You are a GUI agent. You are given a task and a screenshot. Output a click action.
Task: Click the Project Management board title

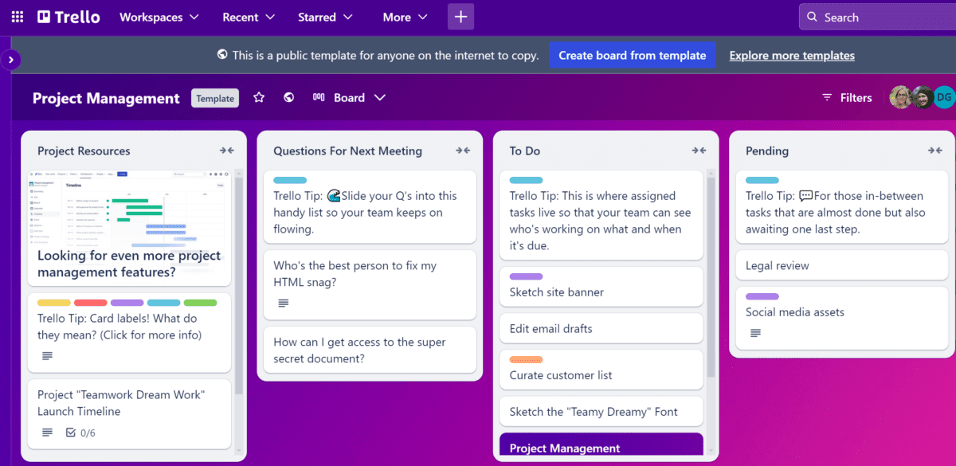pyautogui.click(x=106, y=98)
